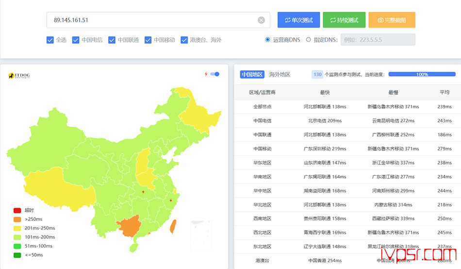Uncheck the 中国联通 checkbox
Screen dimensions: 461x269
click(112, 40)
